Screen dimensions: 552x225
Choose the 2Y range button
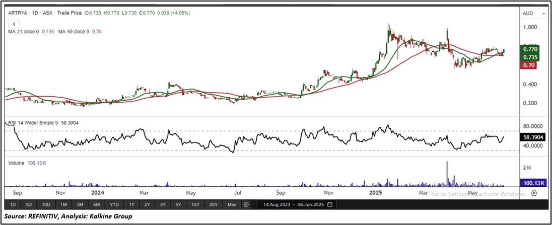pos(148,204)
